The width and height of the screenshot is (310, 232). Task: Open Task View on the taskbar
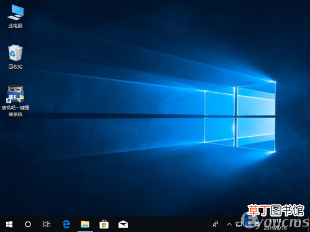coord(46,224)
